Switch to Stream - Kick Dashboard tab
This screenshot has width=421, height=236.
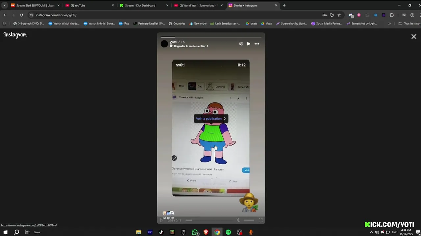(144, 5)
